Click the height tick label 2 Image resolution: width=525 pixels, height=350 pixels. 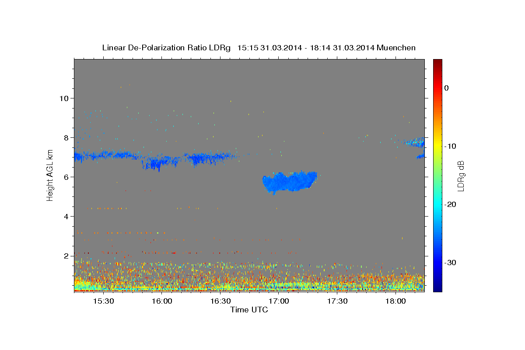tap(65, 255)
